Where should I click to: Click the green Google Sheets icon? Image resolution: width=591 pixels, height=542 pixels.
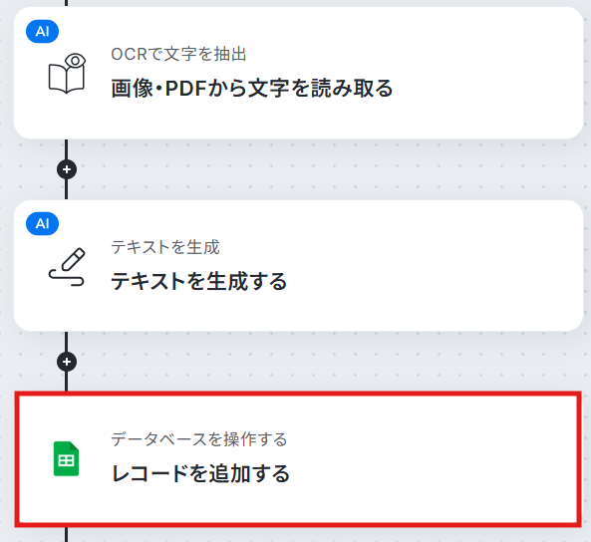click(66, 458)
